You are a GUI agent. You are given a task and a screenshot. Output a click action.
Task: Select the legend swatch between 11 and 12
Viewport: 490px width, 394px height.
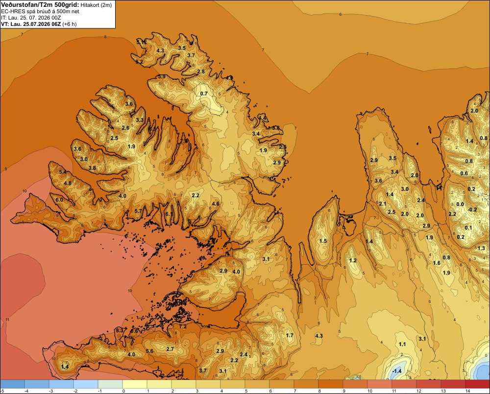coord(404,384)
